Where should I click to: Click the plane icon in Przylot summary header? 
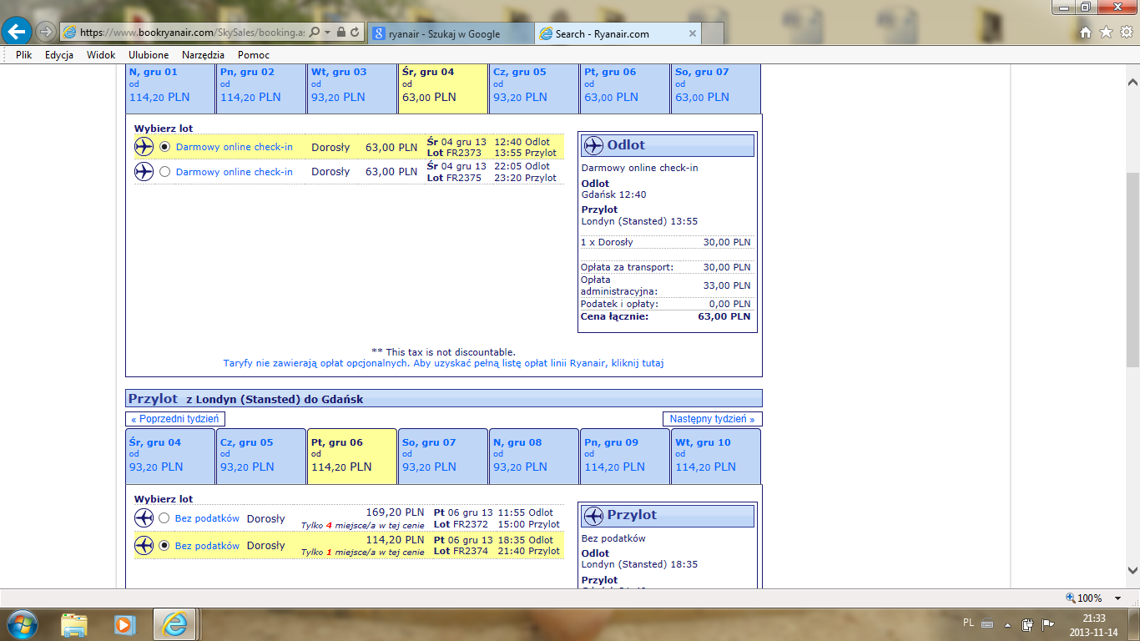point(593,515)
